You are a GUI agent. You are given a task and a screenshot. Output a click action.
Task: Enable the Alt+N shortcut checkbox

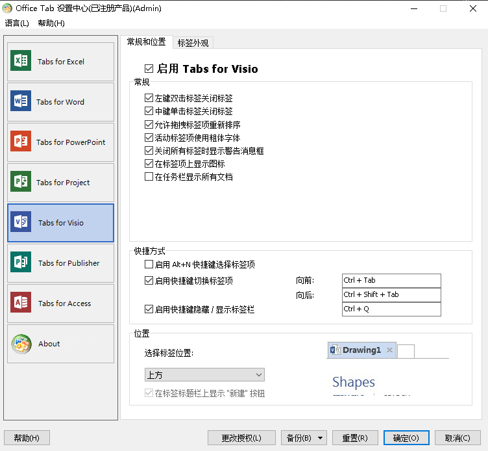coord(149,265)
